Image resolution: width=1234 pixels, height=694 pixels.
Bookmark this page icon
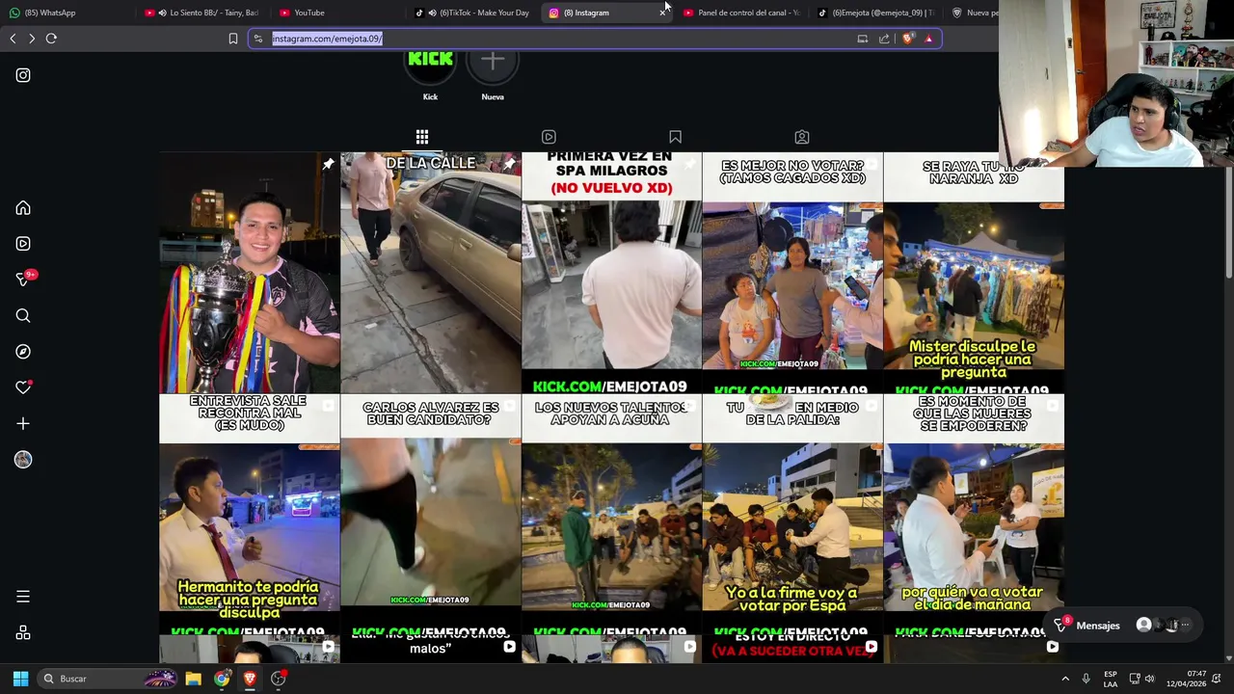(232, 39)
